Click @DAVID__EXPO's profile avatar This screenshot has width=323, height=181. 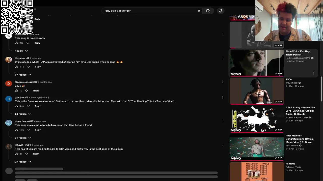click(x=9, y=147)
